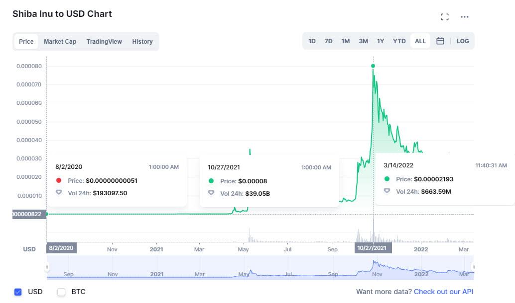Select the 1D time range
The image size is (515, 303).
(x=312, y=41)
